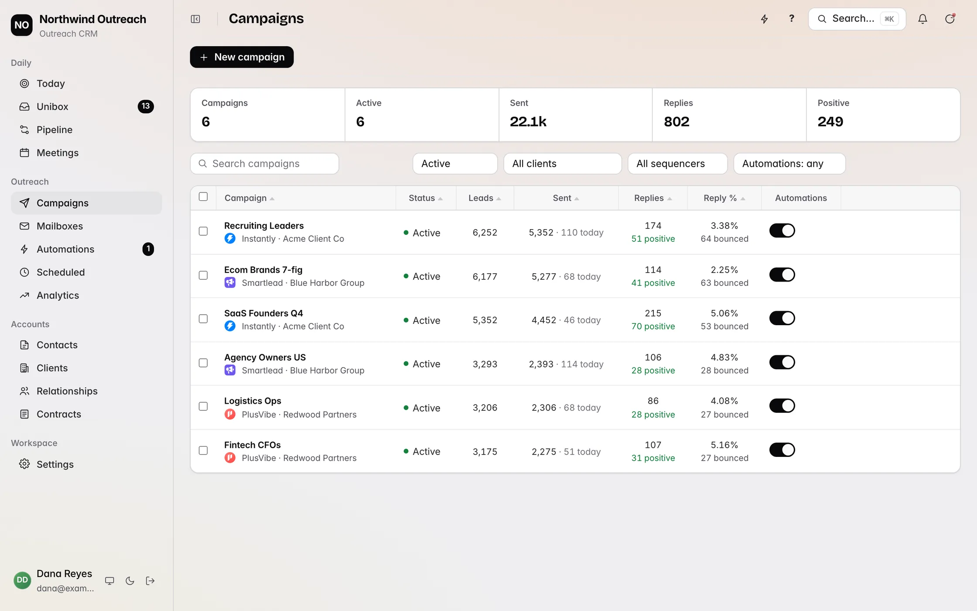This screenshot has width=977, height=611.
Task: Open the lightning bolt quick actions icon
Action: [764, 19]
